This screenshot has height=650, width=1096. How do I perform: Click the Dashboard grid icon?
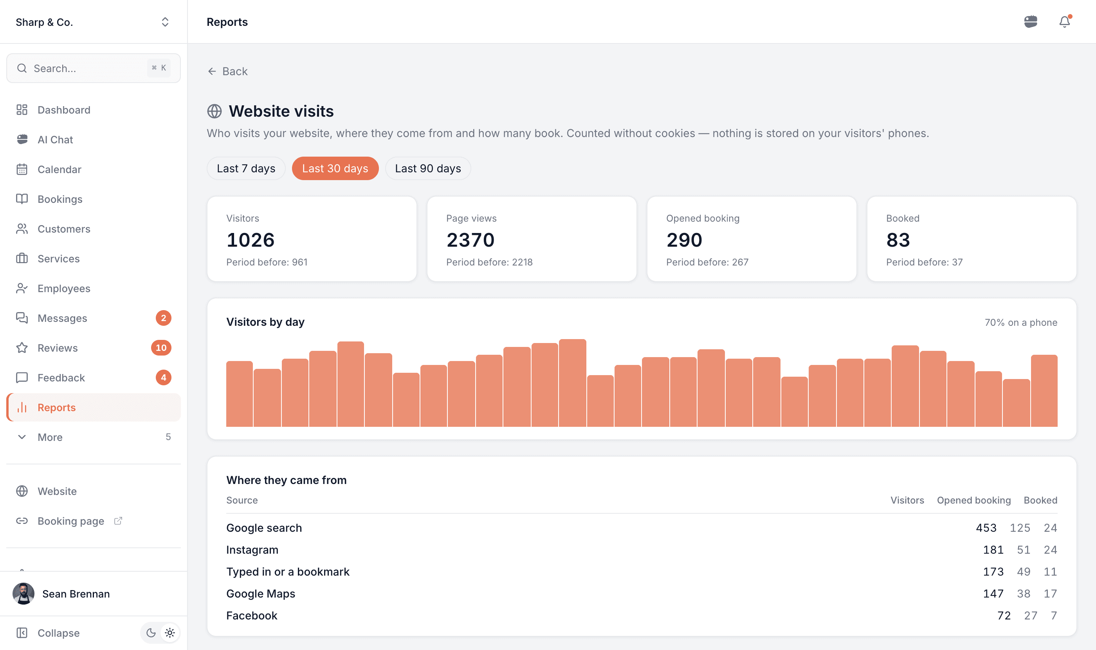(x=22, y=110)
